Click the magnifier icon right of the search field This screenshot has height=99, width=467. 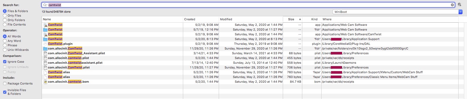(460, 5)
